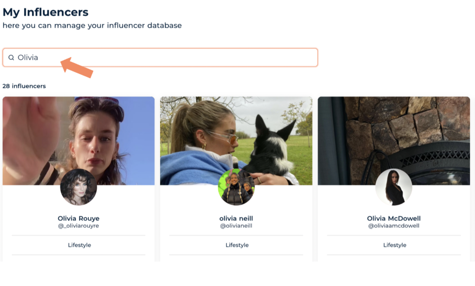
Task: Click the @_oliviarouyre handle
Action: click(x=78, y=226)
